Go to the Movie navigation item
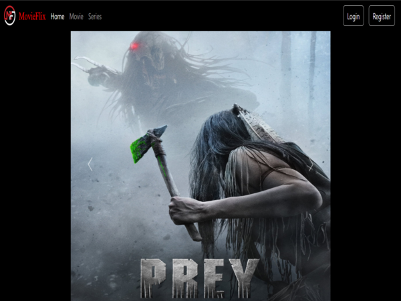Image resolution: width=401 pixels, height=301 pixels. [76, 17]
